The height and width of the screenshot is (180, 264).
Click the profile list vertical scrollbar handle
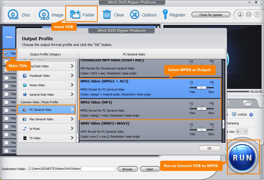pyautogui.click(x=223, y=124)
